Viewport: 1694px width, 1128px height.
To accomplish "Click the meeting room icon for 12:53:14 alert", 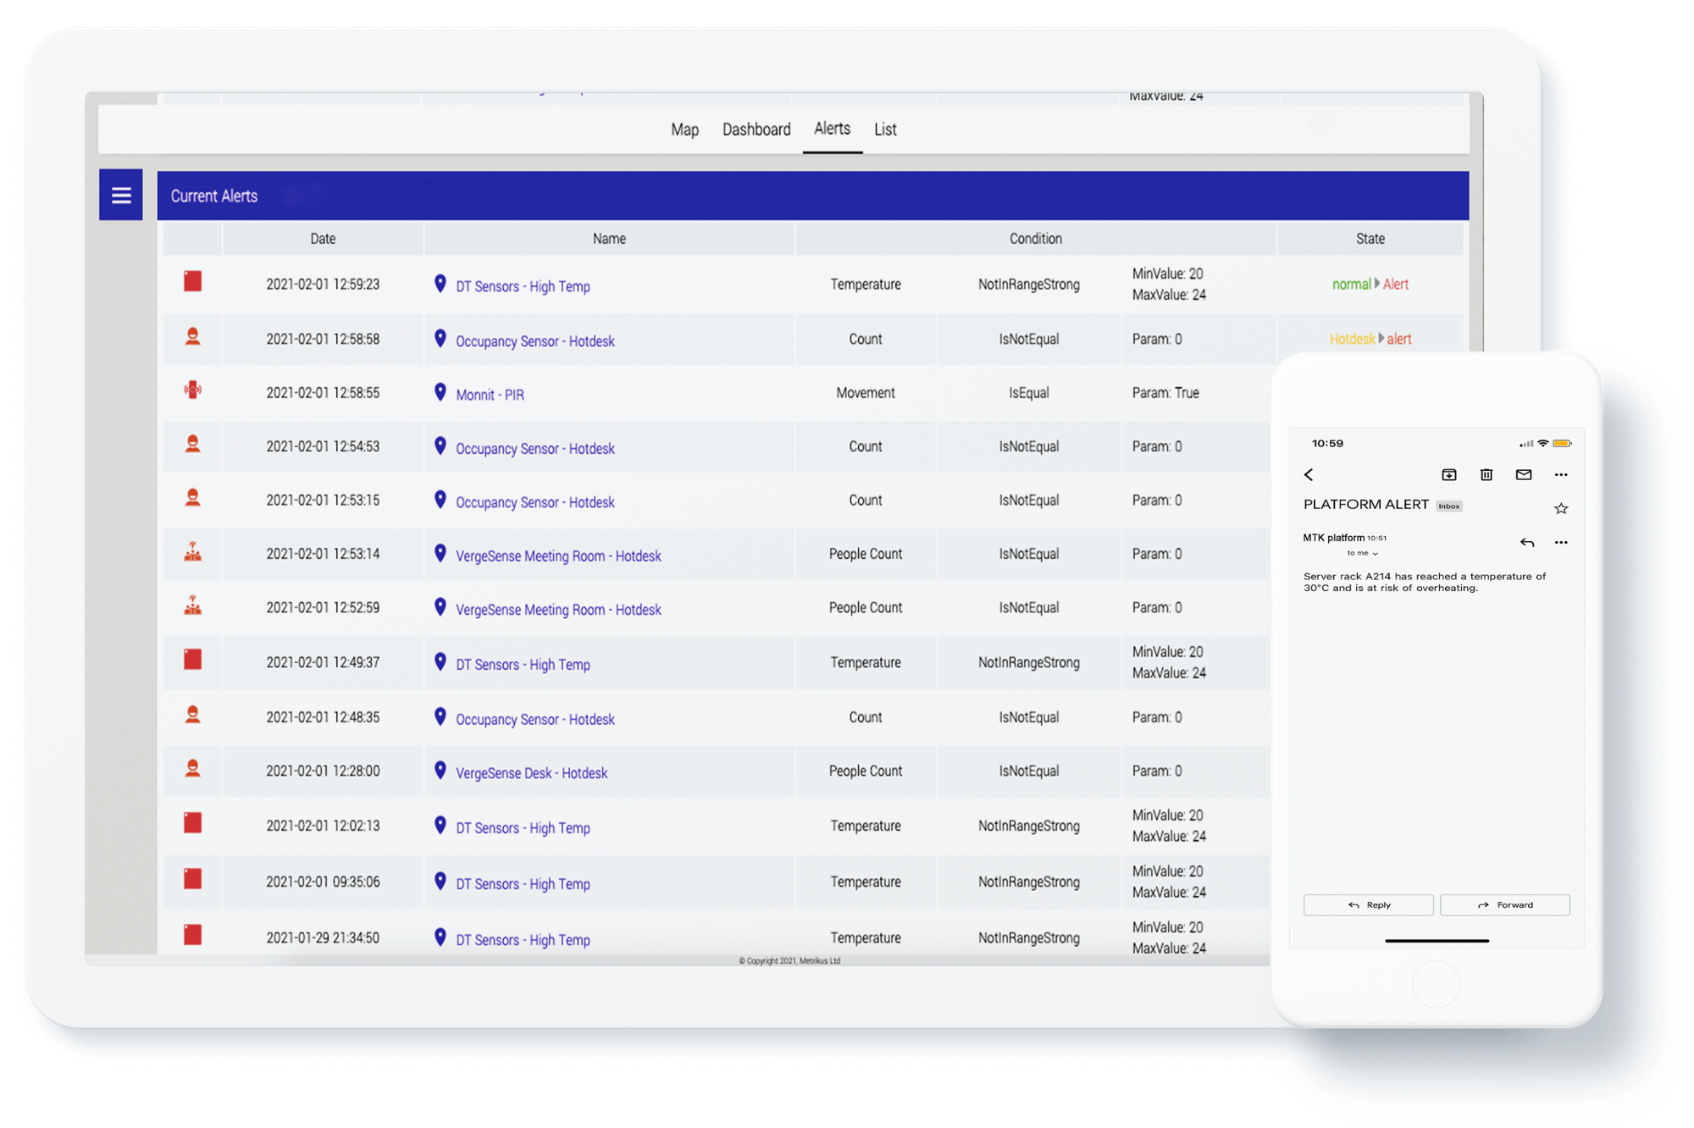I will [x=193, y=552].
